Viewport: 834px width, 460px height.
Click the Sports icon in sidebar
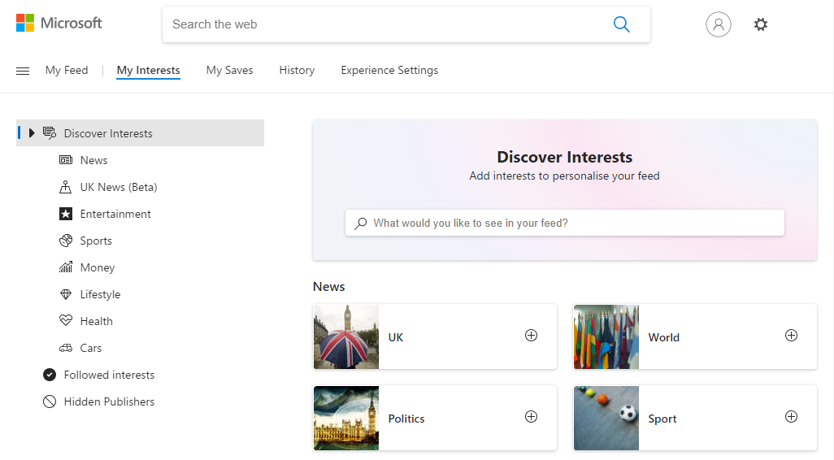[66, 241]
